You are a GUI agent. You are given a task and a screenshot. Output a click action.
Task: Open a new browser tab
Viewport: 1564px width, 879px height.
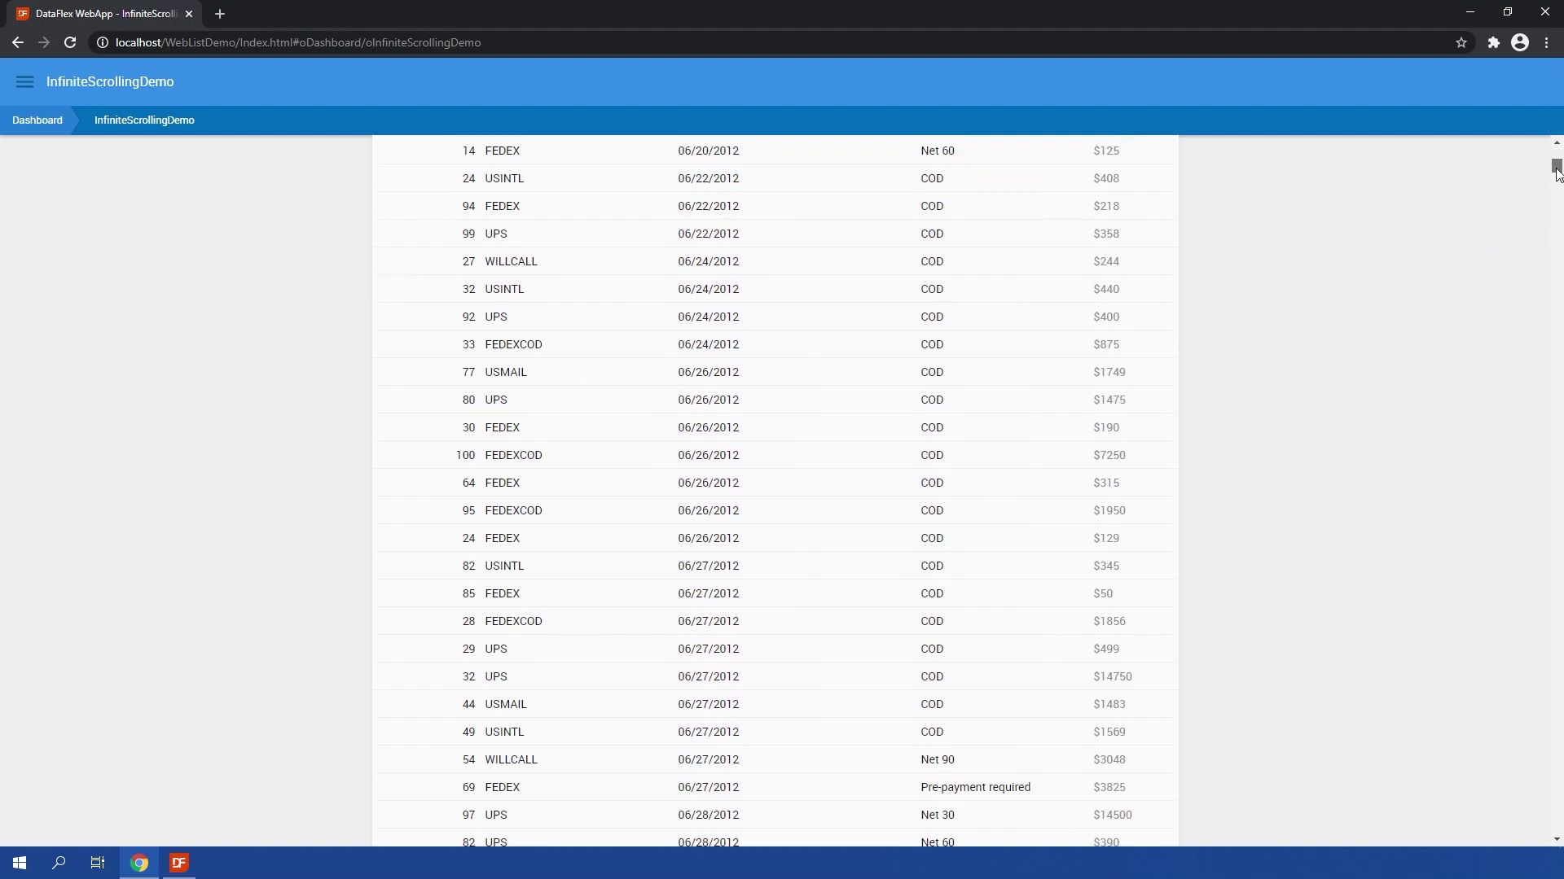pyautogui.click(x=220, y=14)
